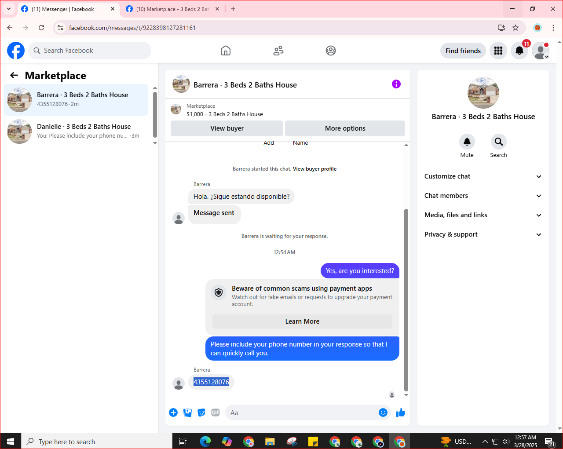This screenshot has width=563, height=449.
Task: Close the Messenger browser tab
Action: tap(113, 9)
